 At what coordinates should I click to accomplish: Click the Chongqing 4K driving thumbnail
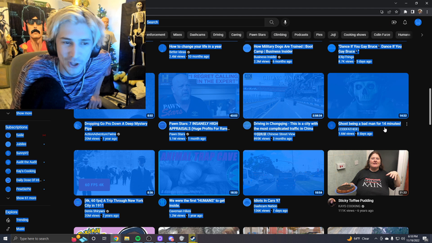pyautogui.click(x=283, y=96)
